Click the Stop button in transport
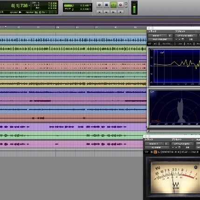The height and width of the screenshot is (200, 200). 106,5
